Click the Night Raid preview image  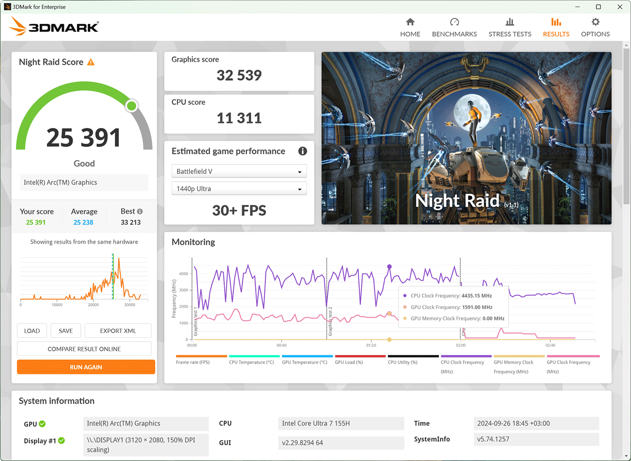tap(466, 138)
